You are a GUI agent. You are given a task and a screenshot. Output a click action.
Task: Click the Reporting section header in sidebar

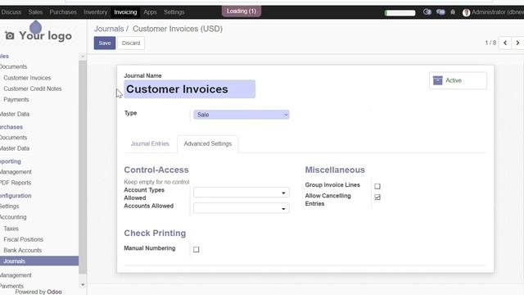[11, 161]
